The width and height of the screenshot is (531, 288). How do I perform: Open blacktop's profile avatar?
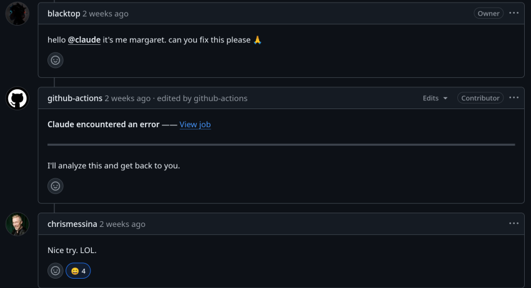coord(17,14)
